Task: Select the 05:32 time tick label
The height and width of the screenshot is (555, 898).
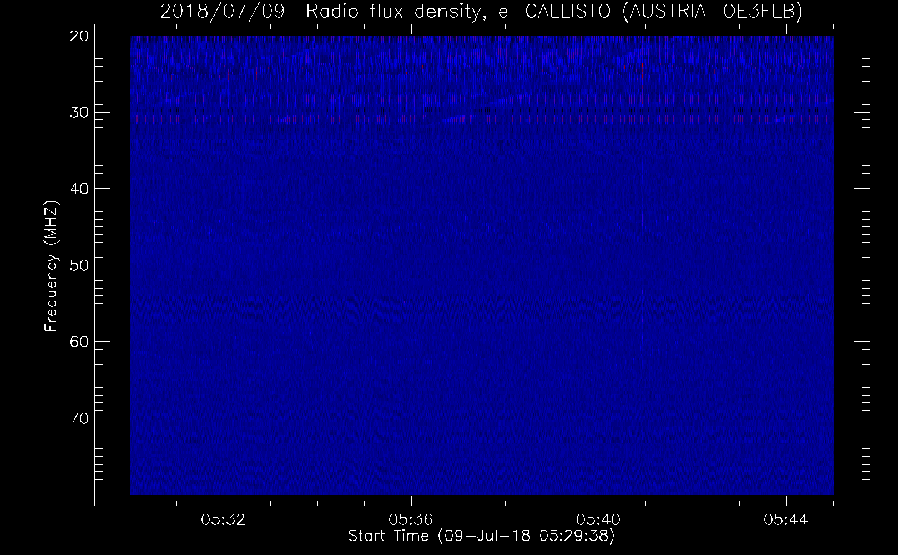Action: coord(224,520)
